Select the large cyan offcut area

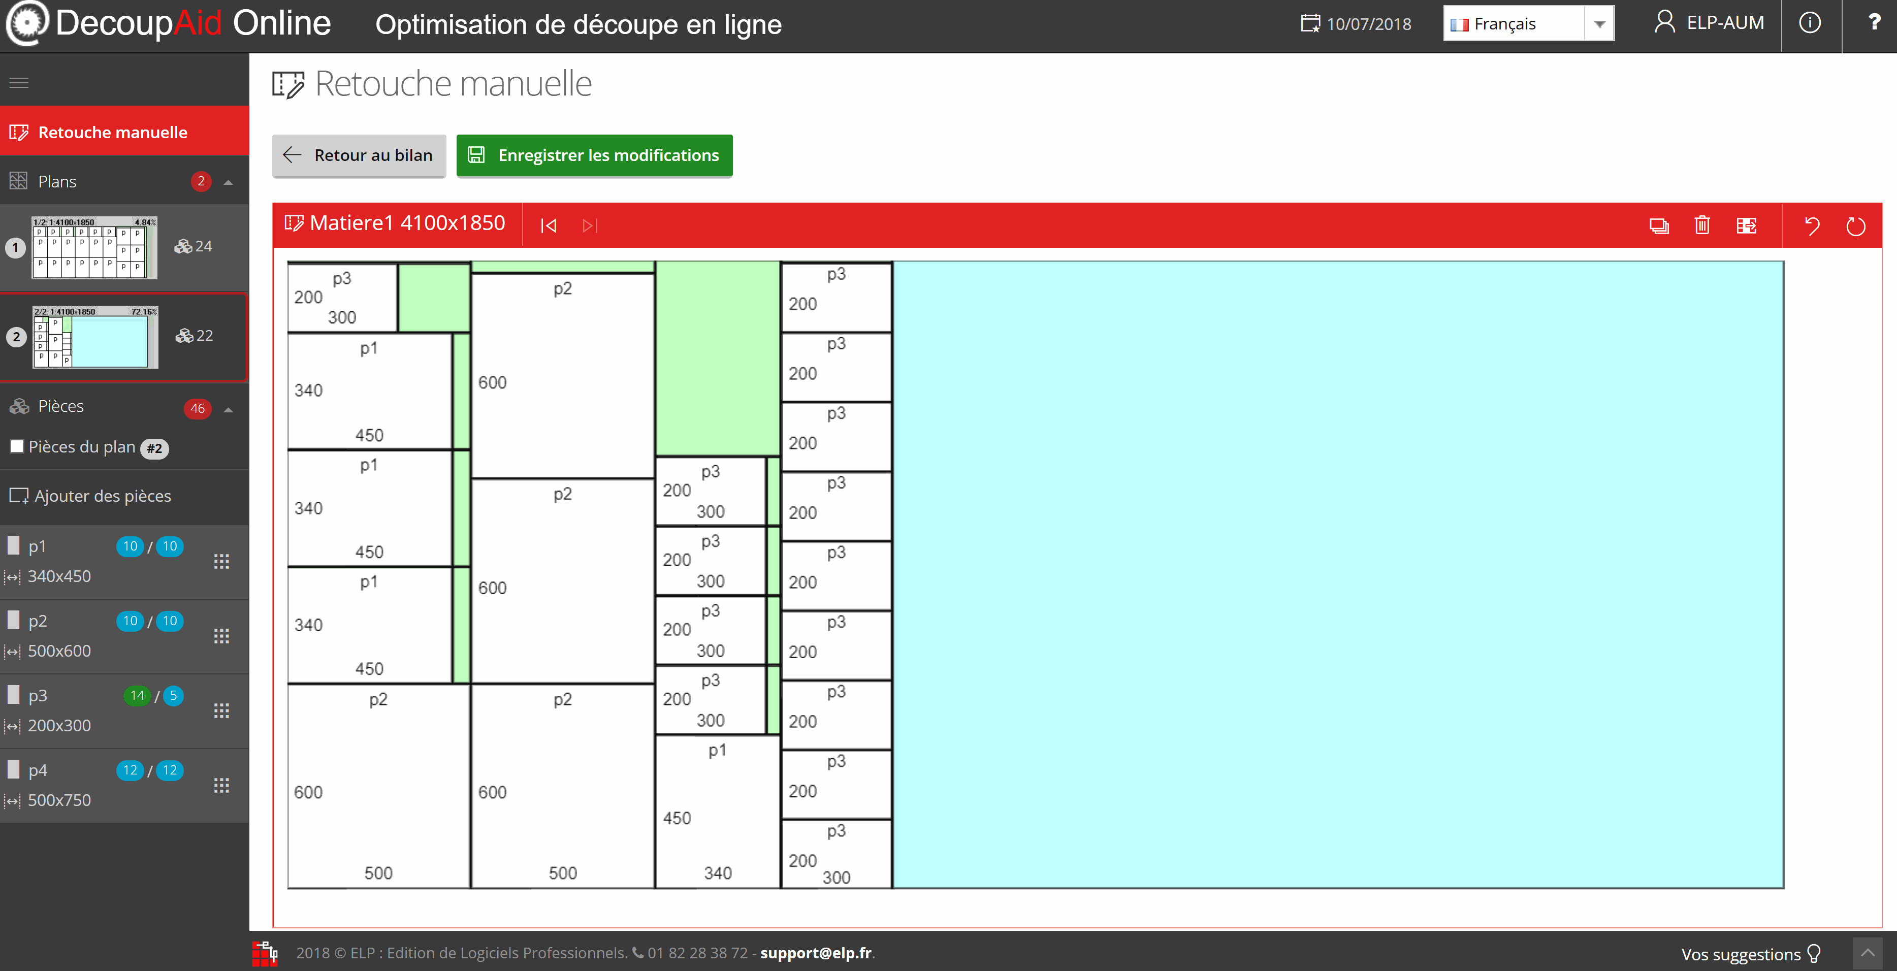tap(1337, 574)
